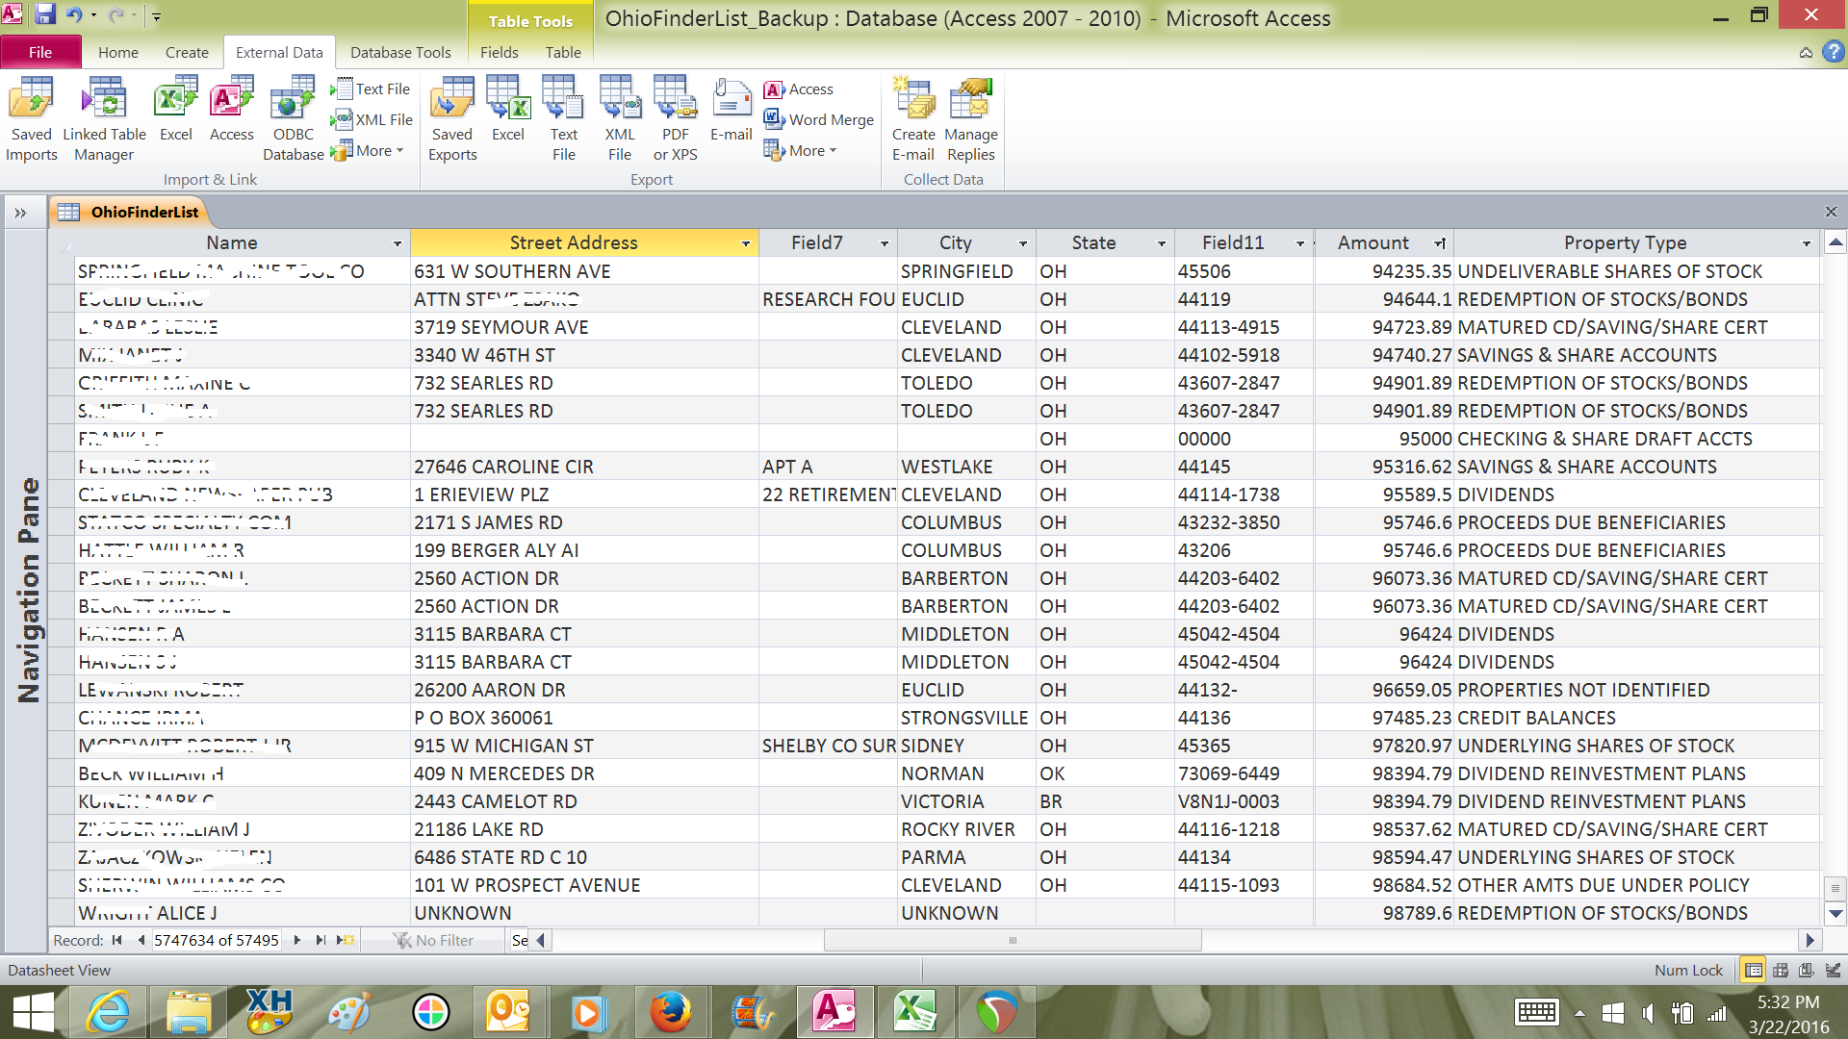Click No Filter button
Screen dimensions: 1848x1039
434,940
